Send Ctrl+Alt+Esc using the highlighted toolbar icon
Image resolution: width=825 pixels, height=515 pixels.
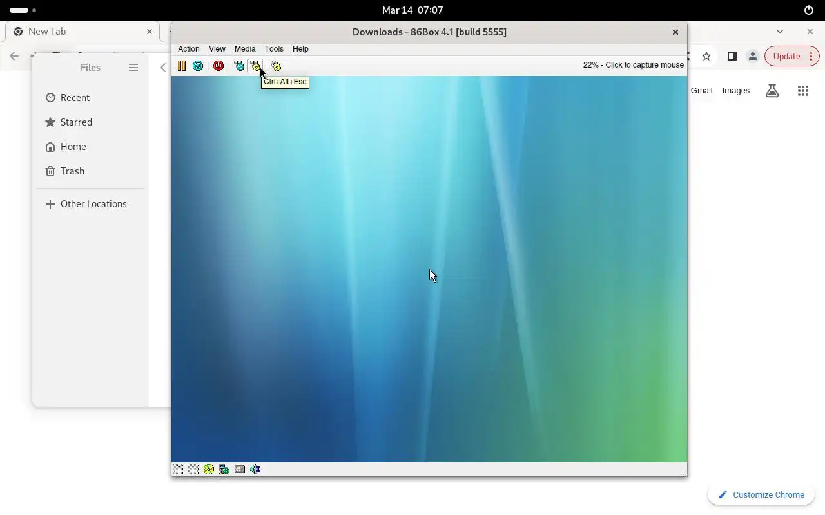[x=255, y=66]
